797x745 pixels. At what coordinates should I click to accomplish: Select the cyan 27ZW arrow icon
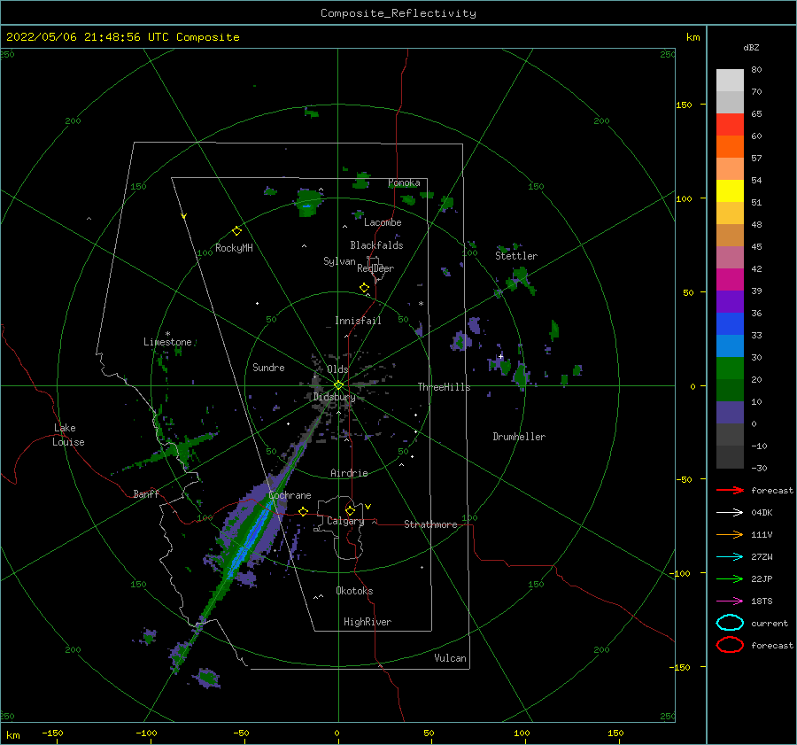730,557
